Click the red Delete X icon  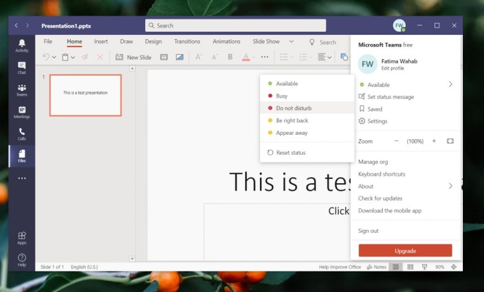pos(100,57)
